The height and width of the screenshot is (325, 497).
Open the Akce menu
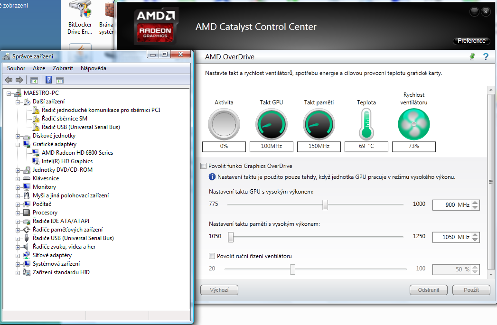tap(39, 68)
